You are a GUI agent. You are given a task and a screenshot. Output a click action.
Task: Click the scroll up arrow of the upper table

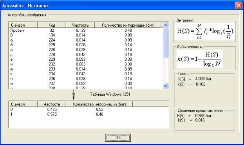166,25
